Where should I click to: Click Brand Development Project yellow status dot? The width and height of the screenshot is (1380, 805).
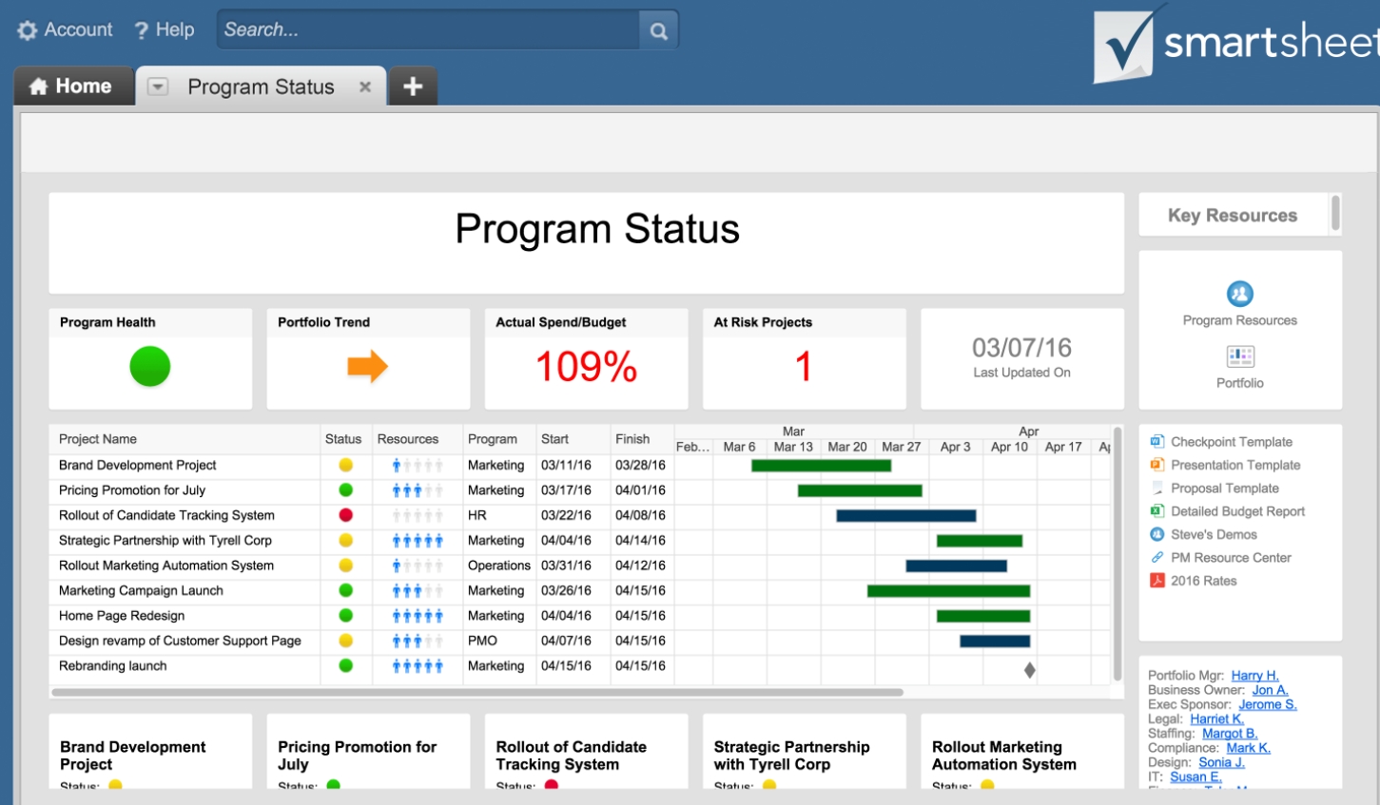(x=346, y=465)
